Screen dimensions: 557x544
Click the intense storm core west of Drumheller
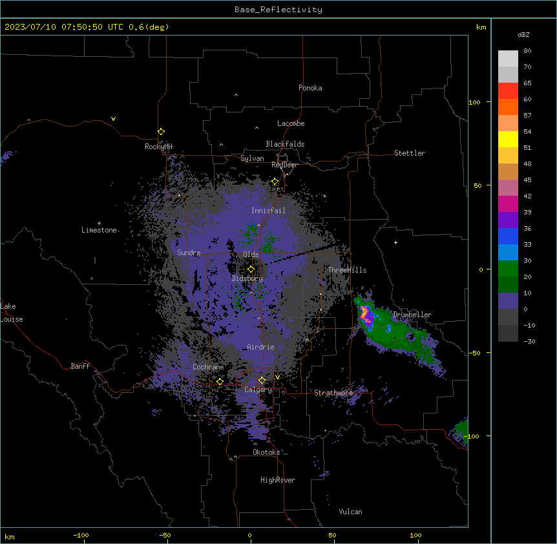click(x=366, y=315)
